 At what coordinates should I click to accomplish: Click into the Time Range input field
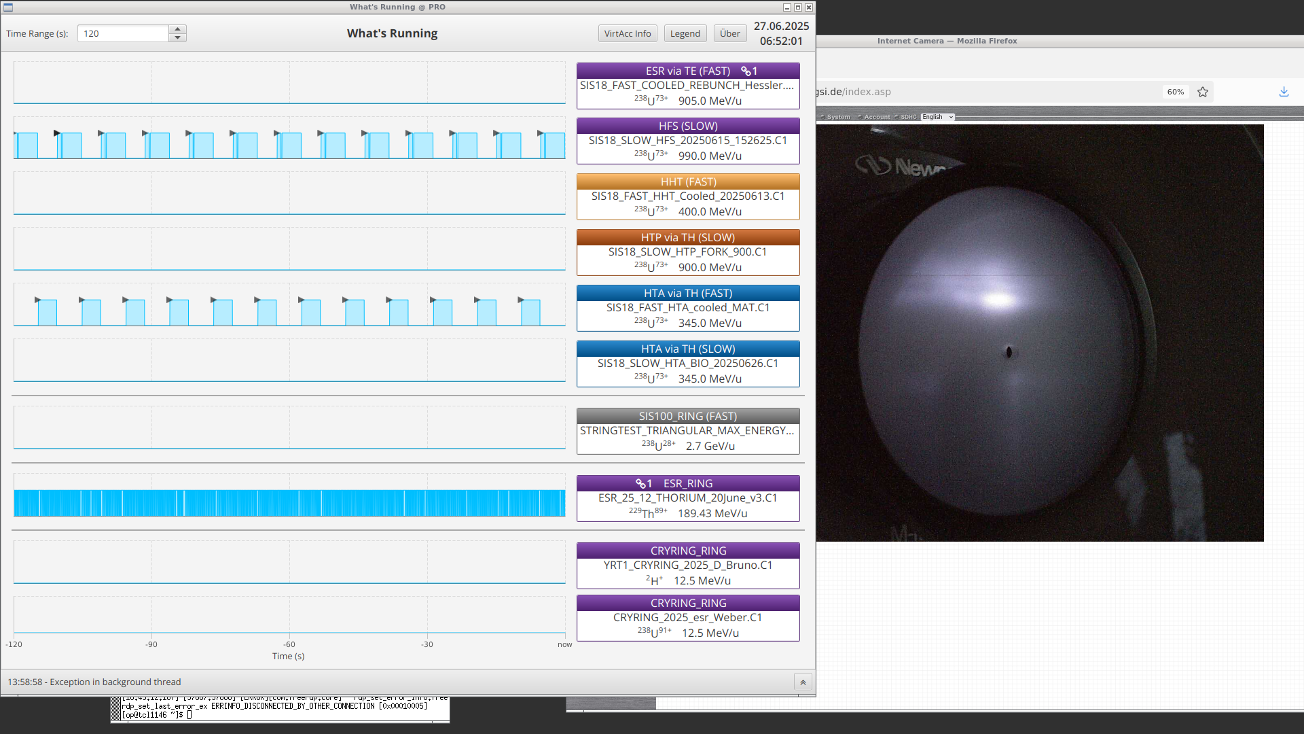point(123,33)
